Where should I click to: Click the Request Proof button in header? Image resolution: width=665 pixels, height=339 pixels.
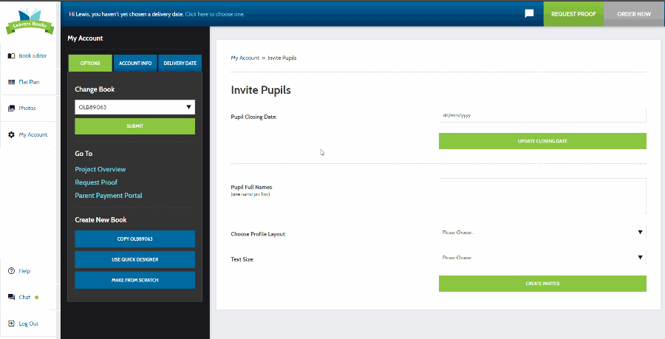(x=573, y=14)
